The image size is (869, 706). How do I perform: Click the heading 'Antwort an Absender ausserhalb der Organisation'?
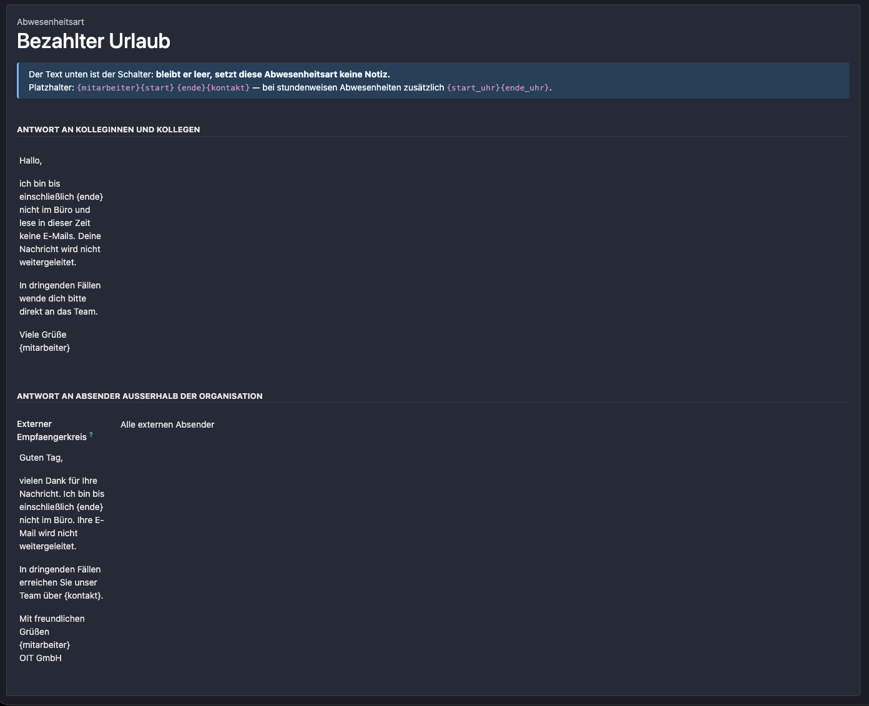click(x=140, y=396)
